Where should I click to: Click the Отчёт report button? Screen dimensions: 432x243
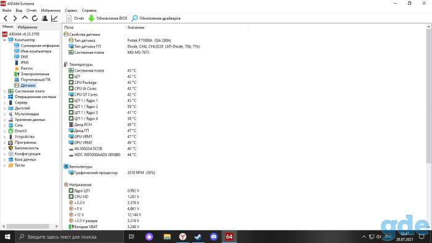tap(75, 19)
